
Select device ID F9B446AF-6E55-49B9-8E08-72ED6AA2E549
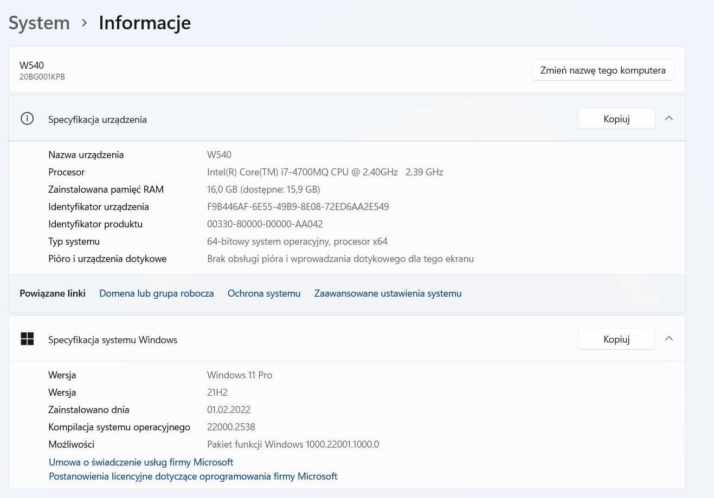[x=298, y=207]
